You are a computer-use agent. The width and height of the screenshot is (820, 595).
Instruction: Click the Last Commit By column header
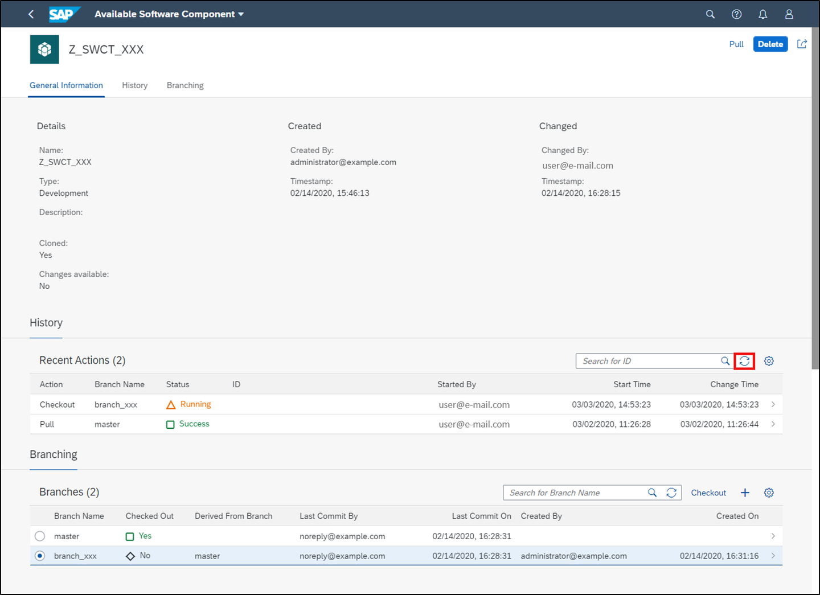point(329,516)
